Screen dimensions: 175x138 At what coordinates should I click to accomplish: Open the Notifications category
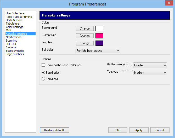[x=14, y=37]
